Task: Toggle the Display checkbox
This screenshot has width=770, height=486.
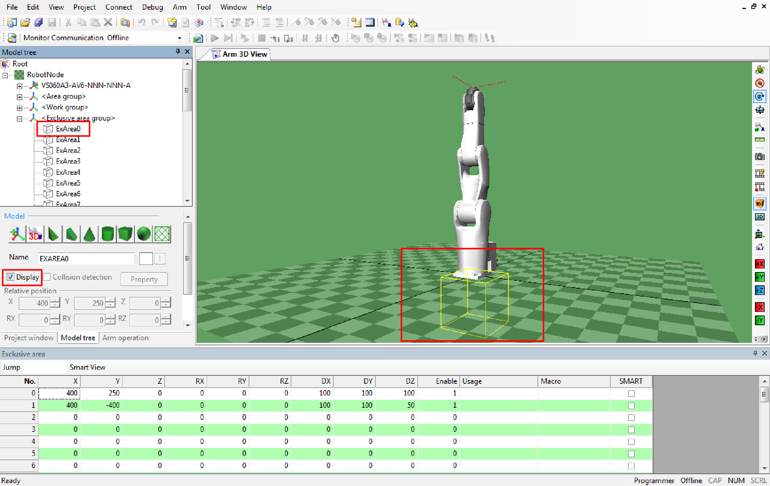Action: tap(10, 277)
